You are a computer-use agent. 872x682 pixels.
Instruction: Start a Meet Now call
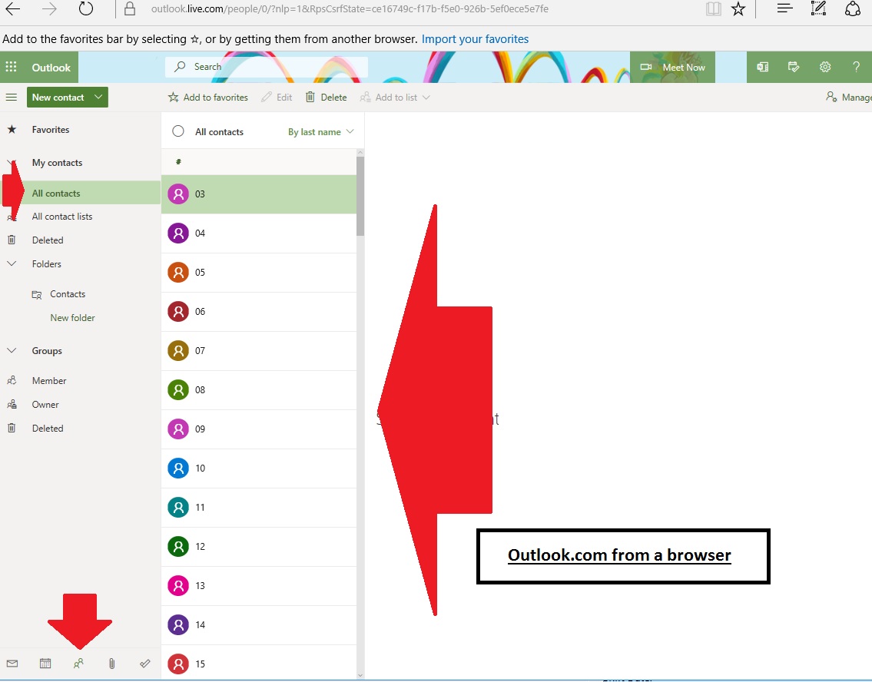[672, 68]
